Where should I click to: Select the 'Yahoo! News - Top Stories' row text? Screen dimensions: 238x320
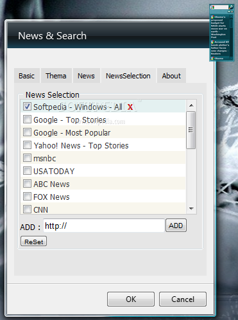pyautogui.click(x=81, y=146)
